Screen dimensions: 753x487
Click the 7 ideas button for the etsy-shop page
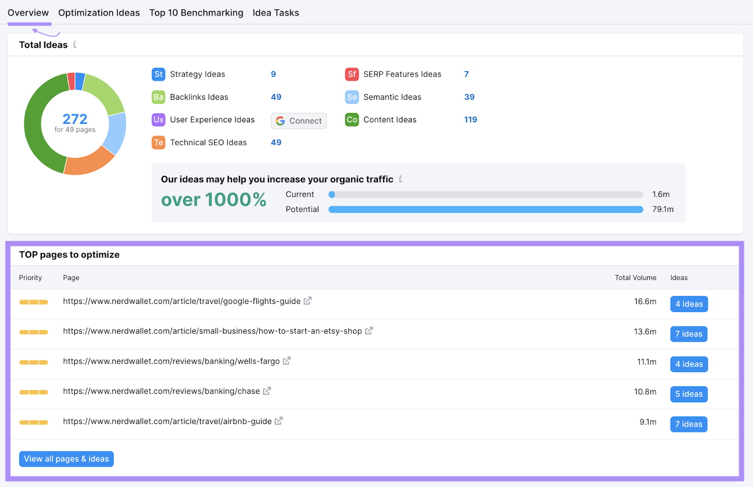pos(689,334)
